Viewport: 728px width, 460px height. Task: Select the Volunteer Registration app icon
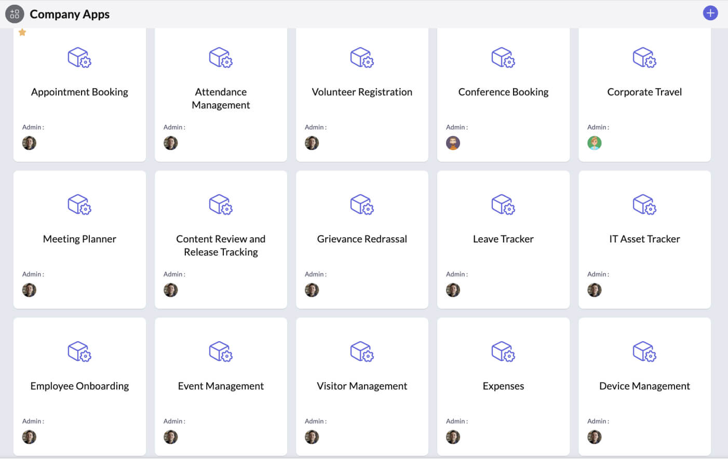(362, 58)
